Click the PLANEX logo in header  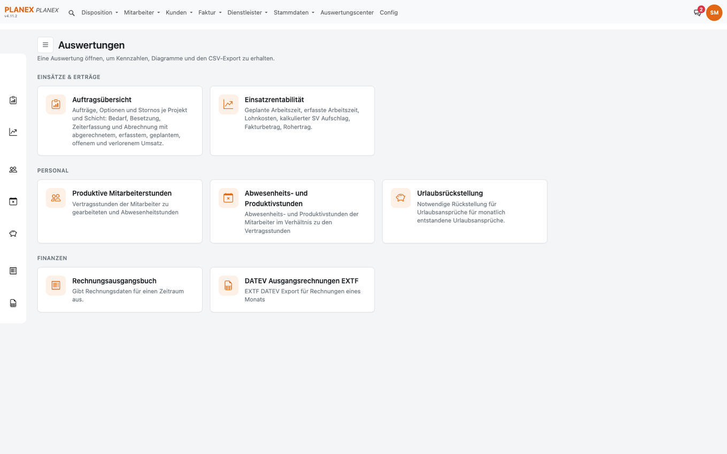pyautogui.click(x=32, y=11)
